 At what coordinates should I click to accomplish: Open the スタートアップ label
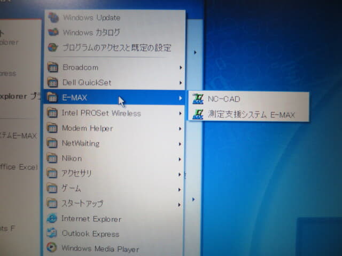point(82,203)
